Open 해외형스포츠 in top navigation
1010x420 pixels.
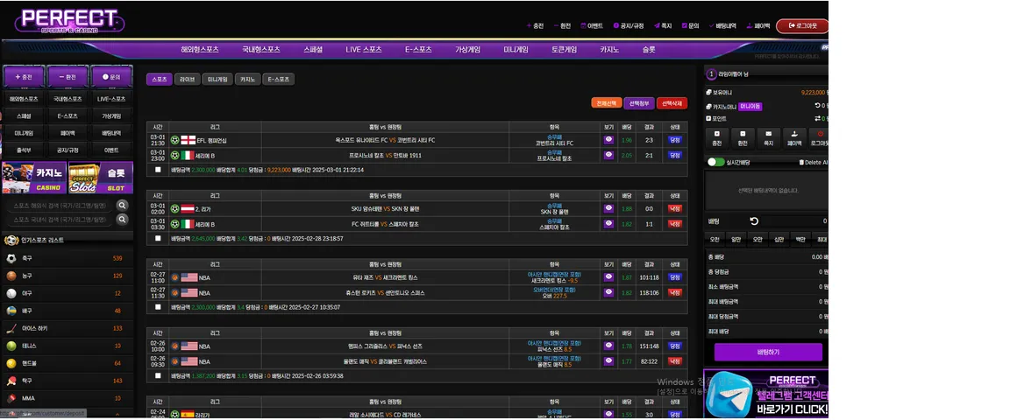[200, 50]
